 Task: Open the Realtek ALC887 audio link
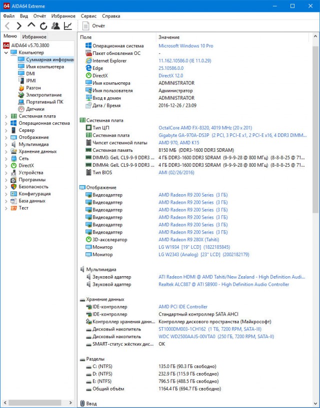coord(224,285)
